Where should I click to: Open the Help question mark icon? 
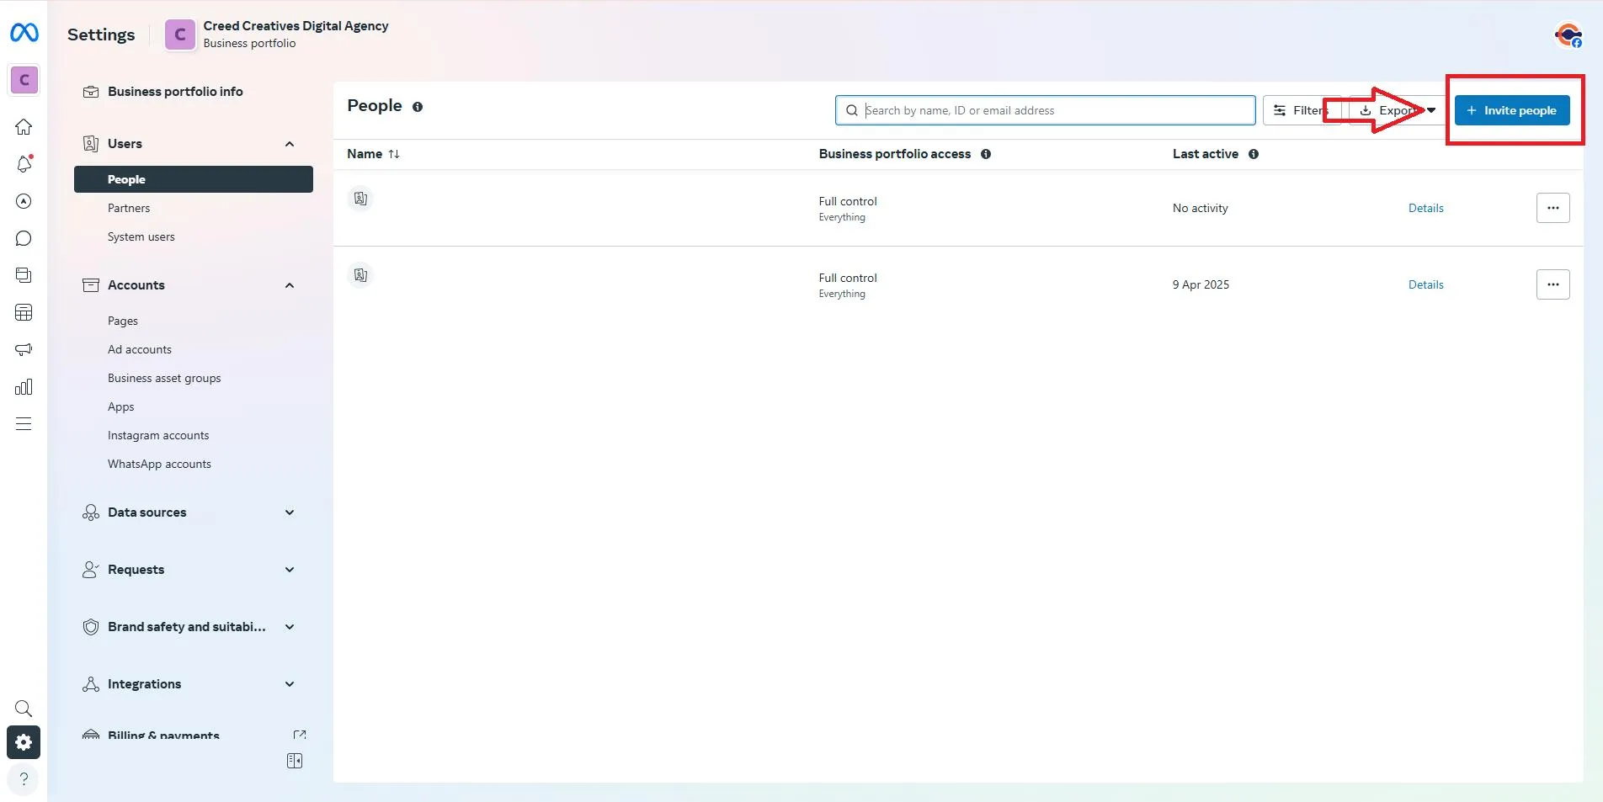click(24, 778)
